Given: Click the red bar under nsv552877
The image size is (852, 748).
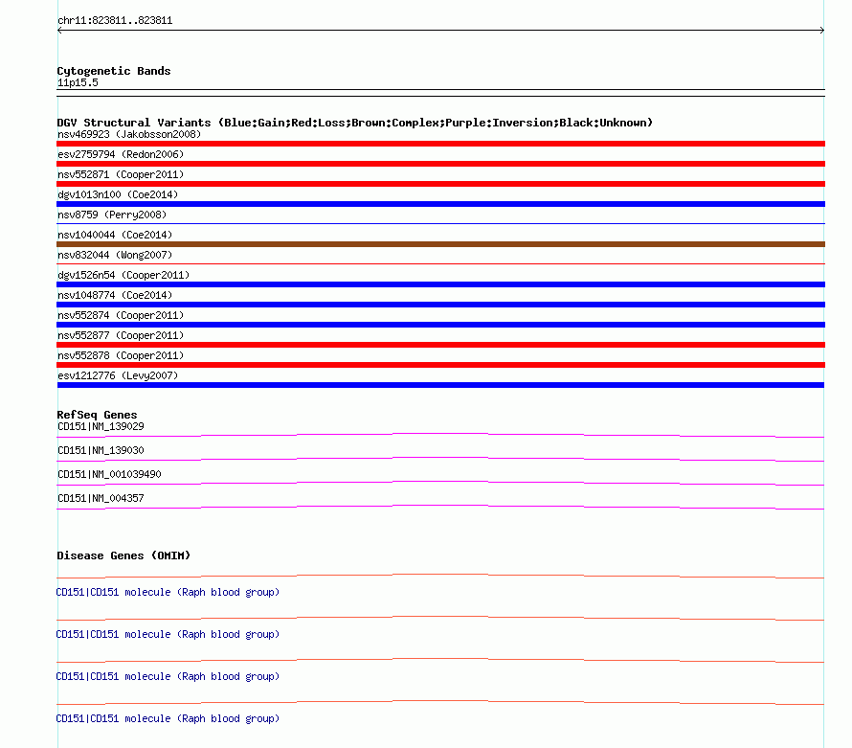Looking at the screenshot, I should pos(440,345).
